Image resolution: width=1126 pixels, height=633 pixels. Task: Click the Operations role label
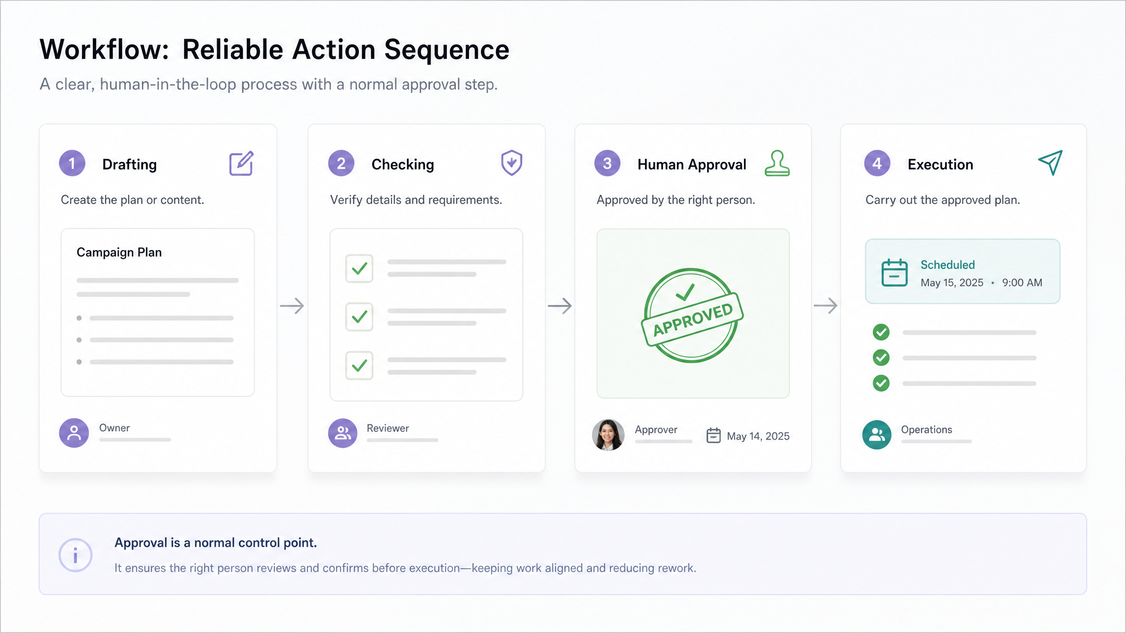coord(927,430)
